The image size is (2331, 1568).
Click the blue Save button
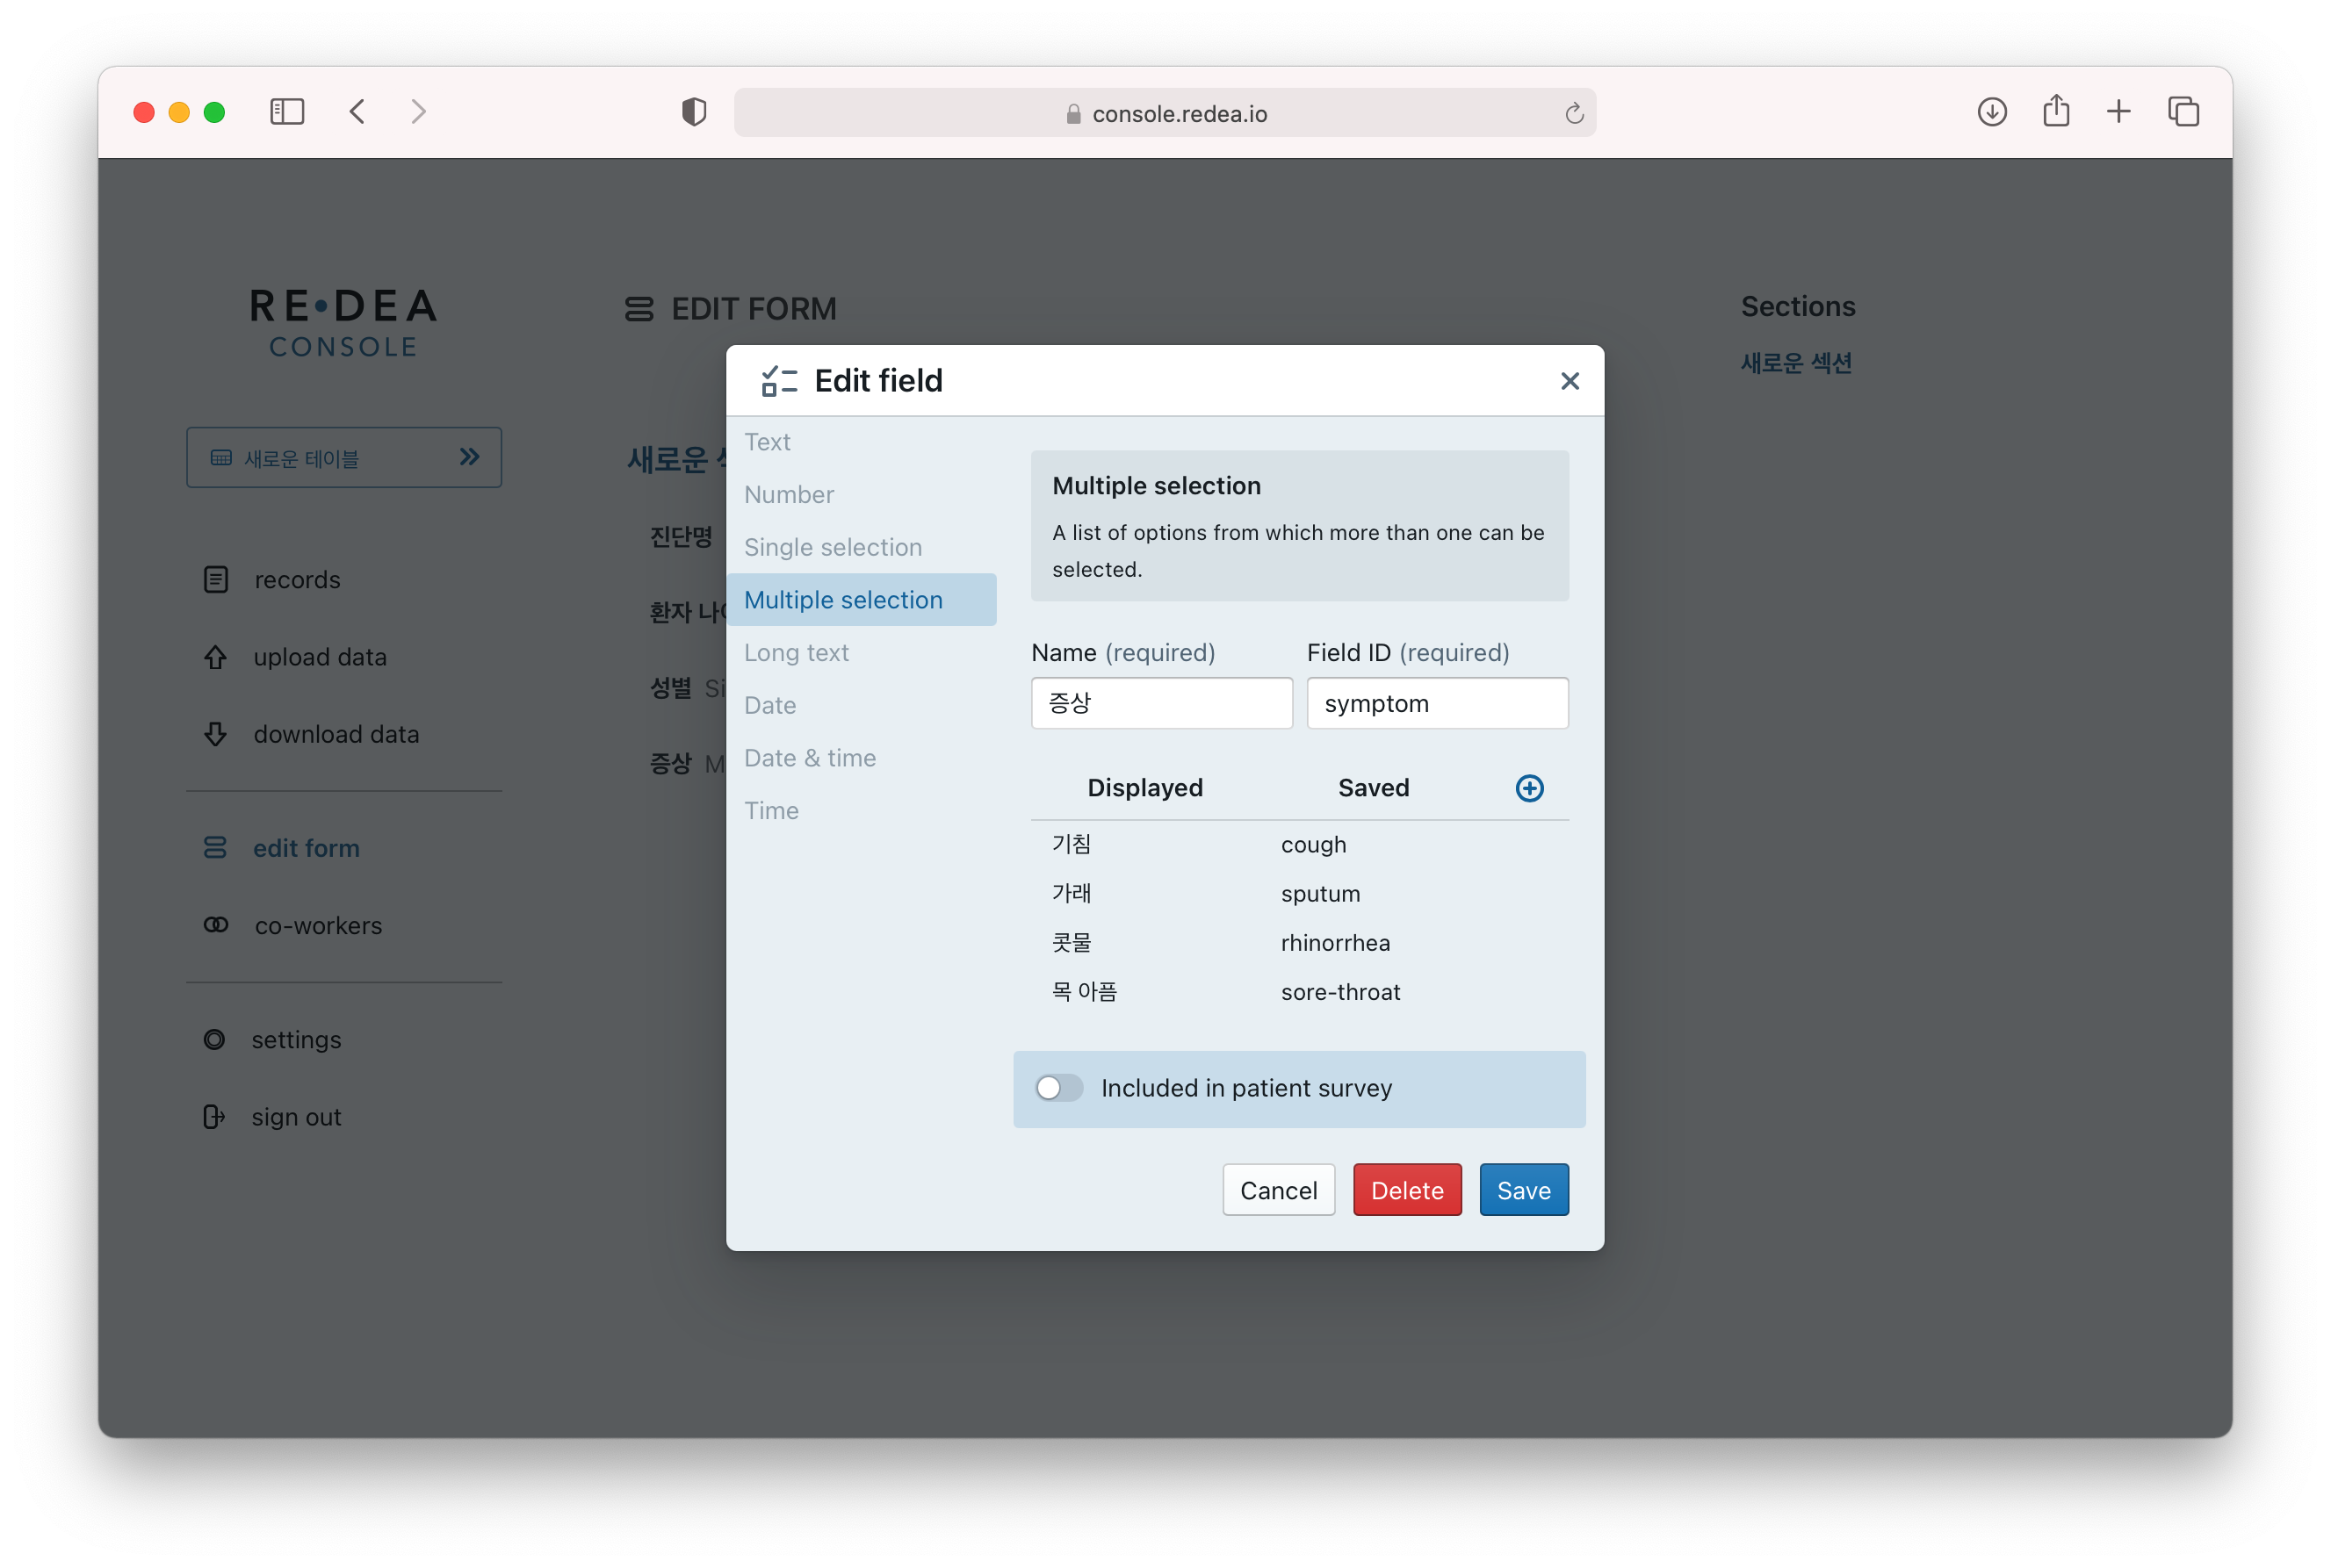pos(1523,1190)
